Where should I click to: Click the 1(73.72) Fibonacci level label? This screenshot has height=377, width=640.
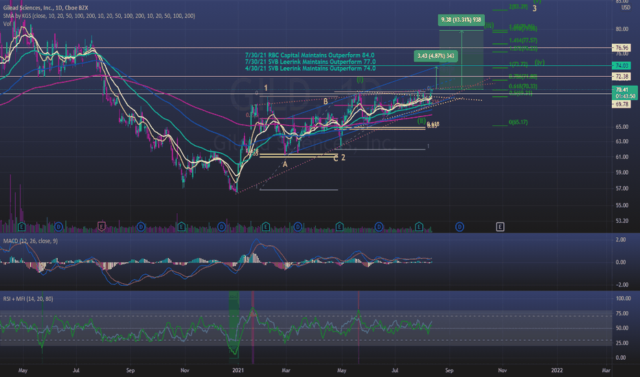[518, 64]
